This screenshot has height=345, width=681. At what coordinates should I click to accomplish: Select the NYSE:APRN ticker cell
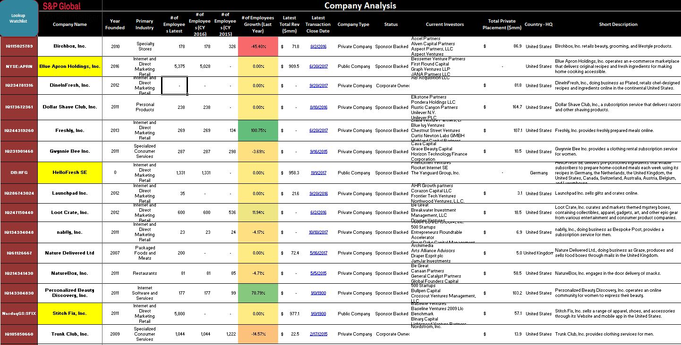pyautogui.click(x=19, y=66)
